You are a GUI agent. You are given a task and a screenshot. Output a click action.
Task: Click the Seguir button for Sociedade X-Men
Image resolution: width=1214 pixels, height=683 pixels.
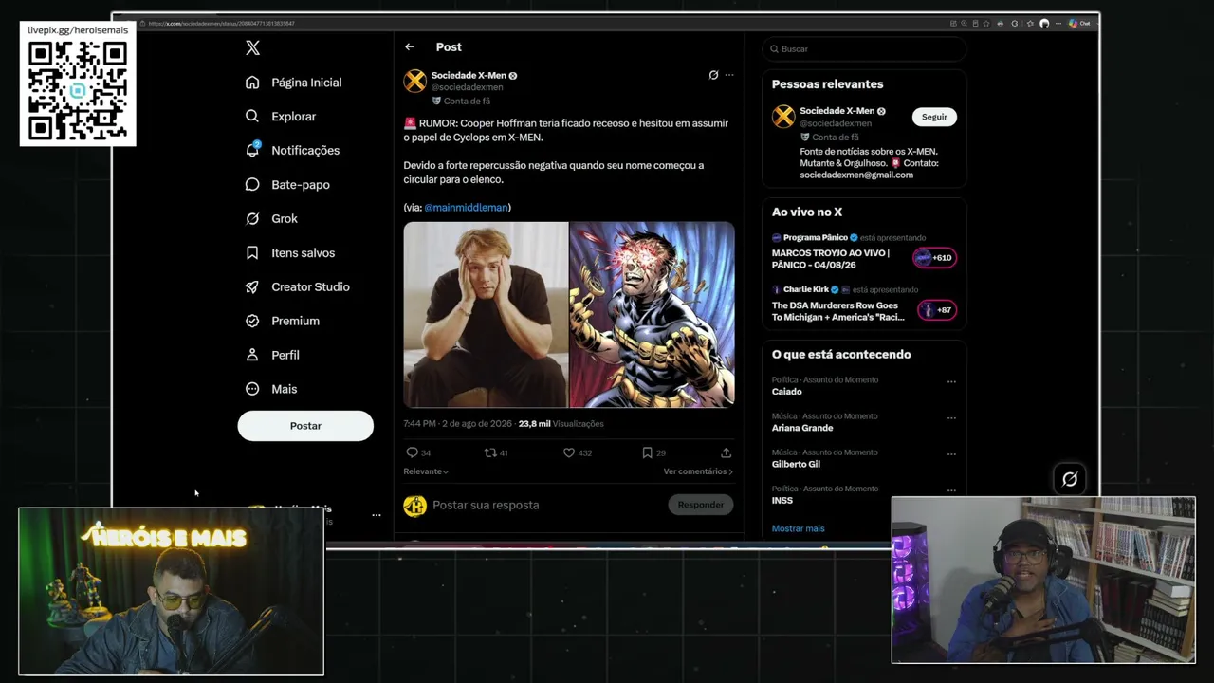click(934, 117)
